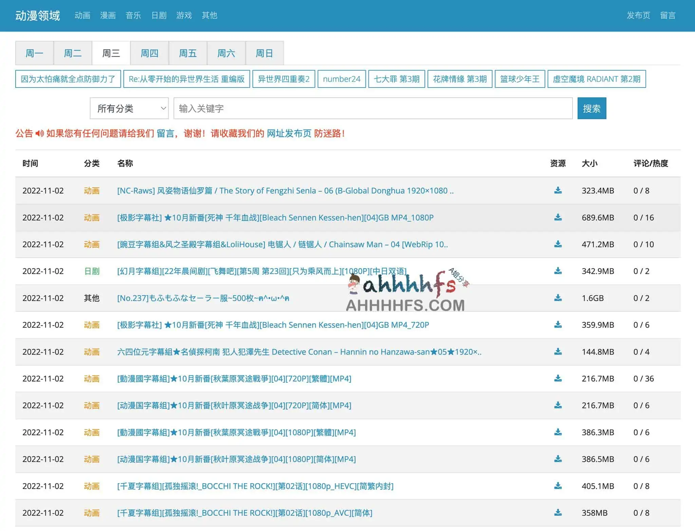Screen dimensions: 695x531
Task: Click the number24 show tag
Action: tap(341, 79)
